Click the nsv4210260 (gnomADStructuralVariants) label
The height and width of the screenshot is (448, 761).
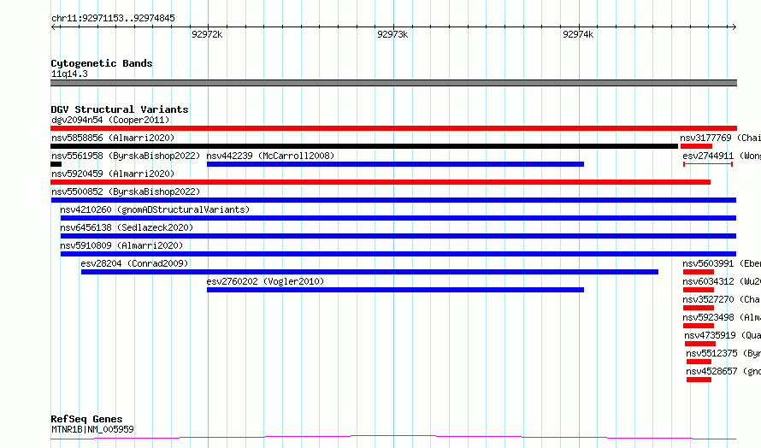coord(155,209)
